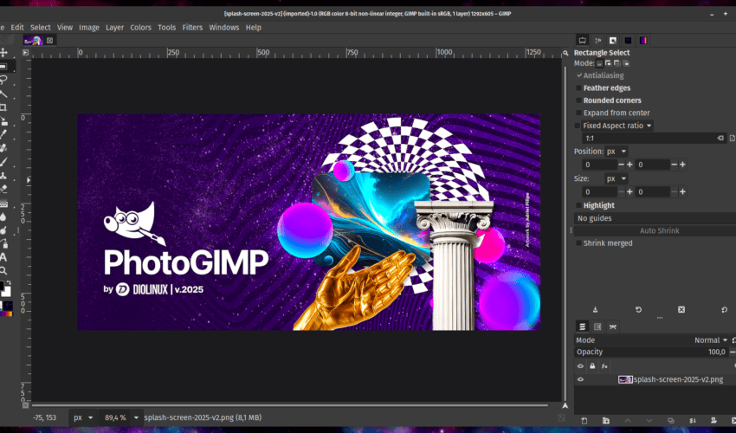
Task: Open the No guides selector
Action: (655, 218)
